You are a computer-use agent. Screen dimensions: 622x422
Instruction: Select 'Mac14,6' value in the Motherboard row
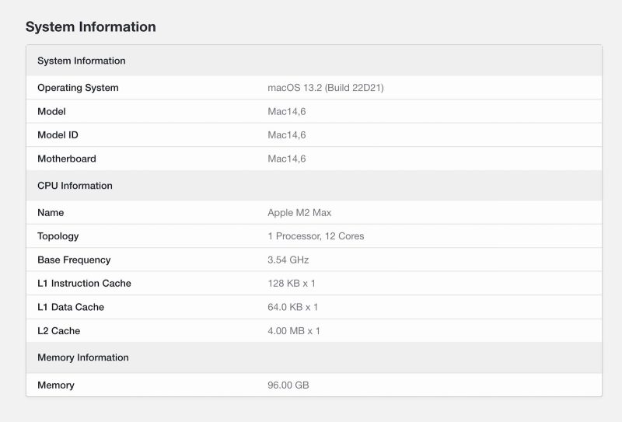coord(287,159)
